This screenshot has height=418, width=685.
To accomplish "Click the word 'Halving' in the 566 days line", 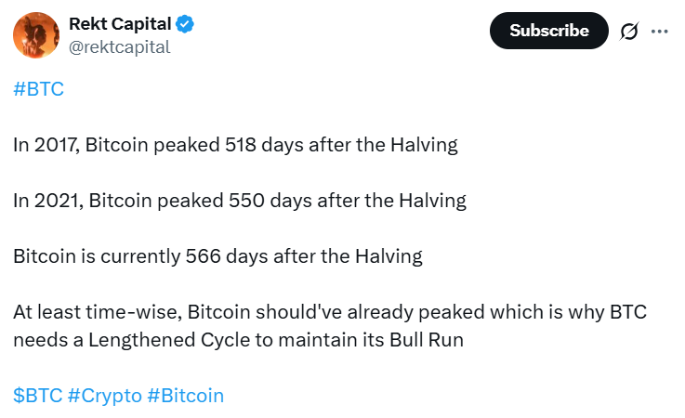I will coord(388,256).
